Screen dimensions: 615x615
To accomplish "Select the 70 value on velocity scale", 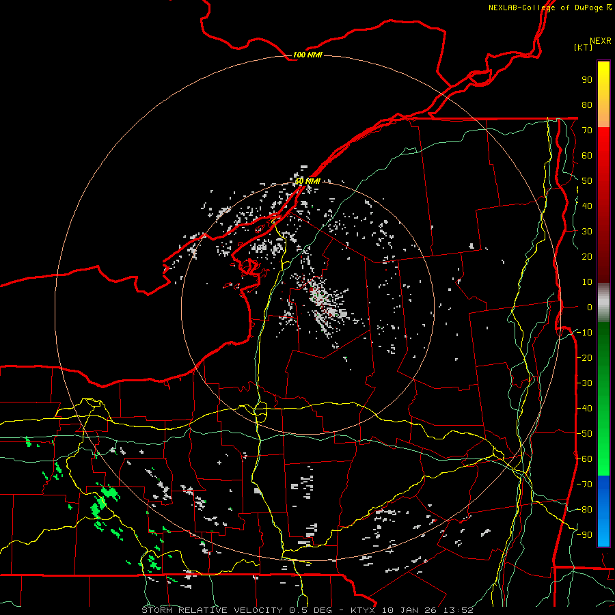I will click(x=587, y=131).
